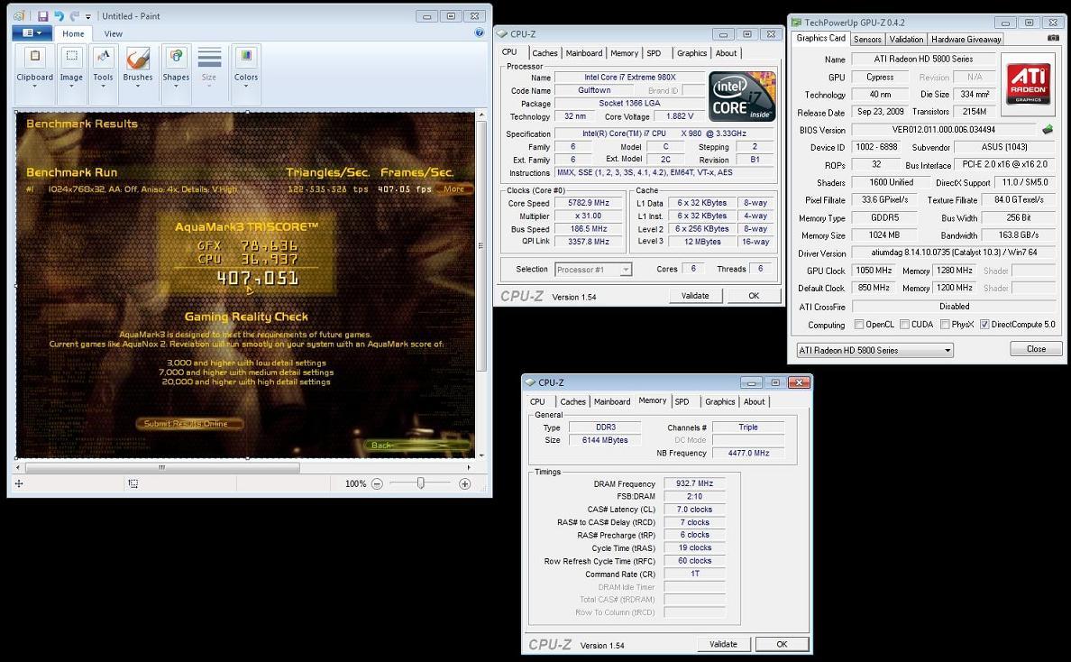Click Validate in the CPU-Z Memory window

[x=723, y=644]
